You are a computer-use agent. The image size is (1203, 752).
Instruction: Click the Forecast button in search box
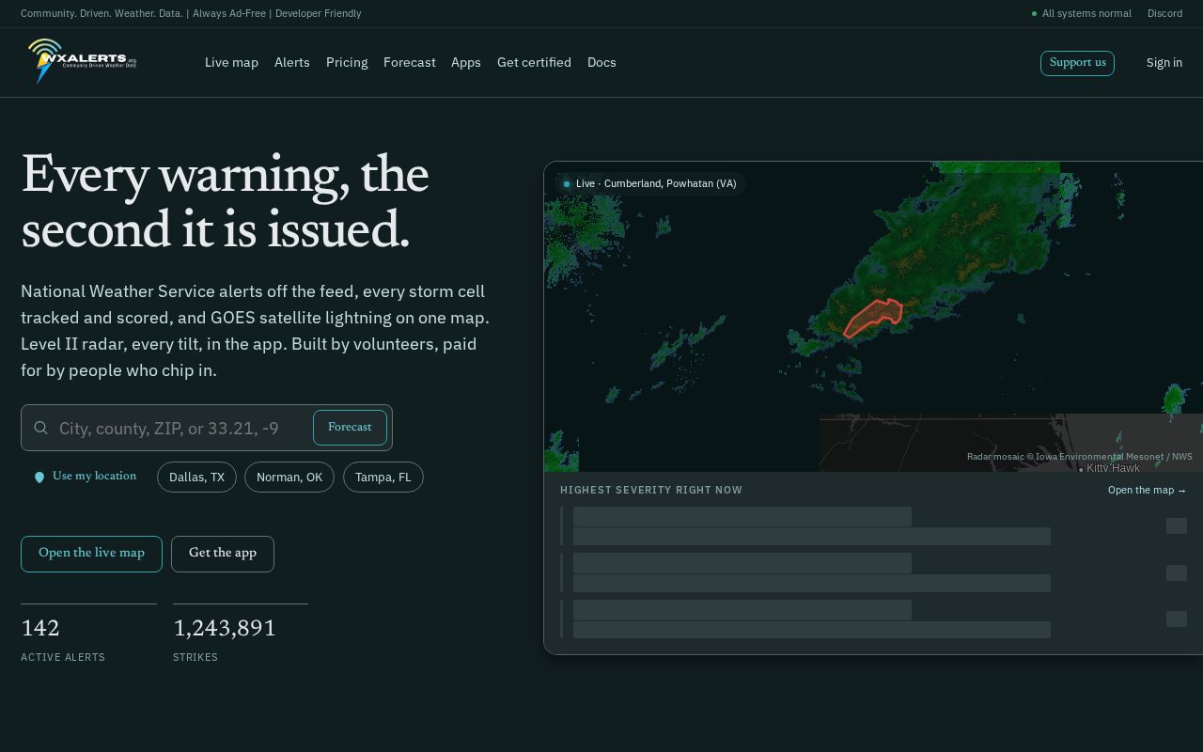(350, 428)
